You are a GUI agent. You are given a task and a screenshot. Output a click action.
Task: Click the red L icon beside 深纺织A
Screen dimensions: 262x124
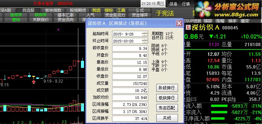188,27
